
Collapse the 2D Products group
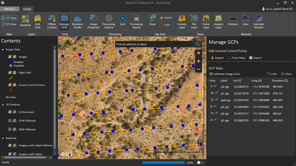pos(3,104)
